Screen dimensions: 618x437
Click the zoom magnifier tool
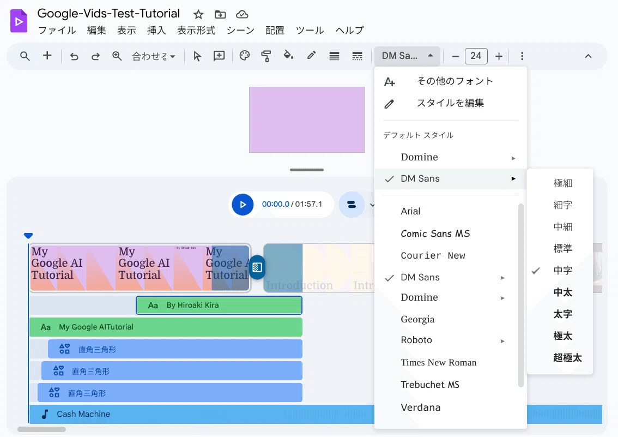(117, 56)
